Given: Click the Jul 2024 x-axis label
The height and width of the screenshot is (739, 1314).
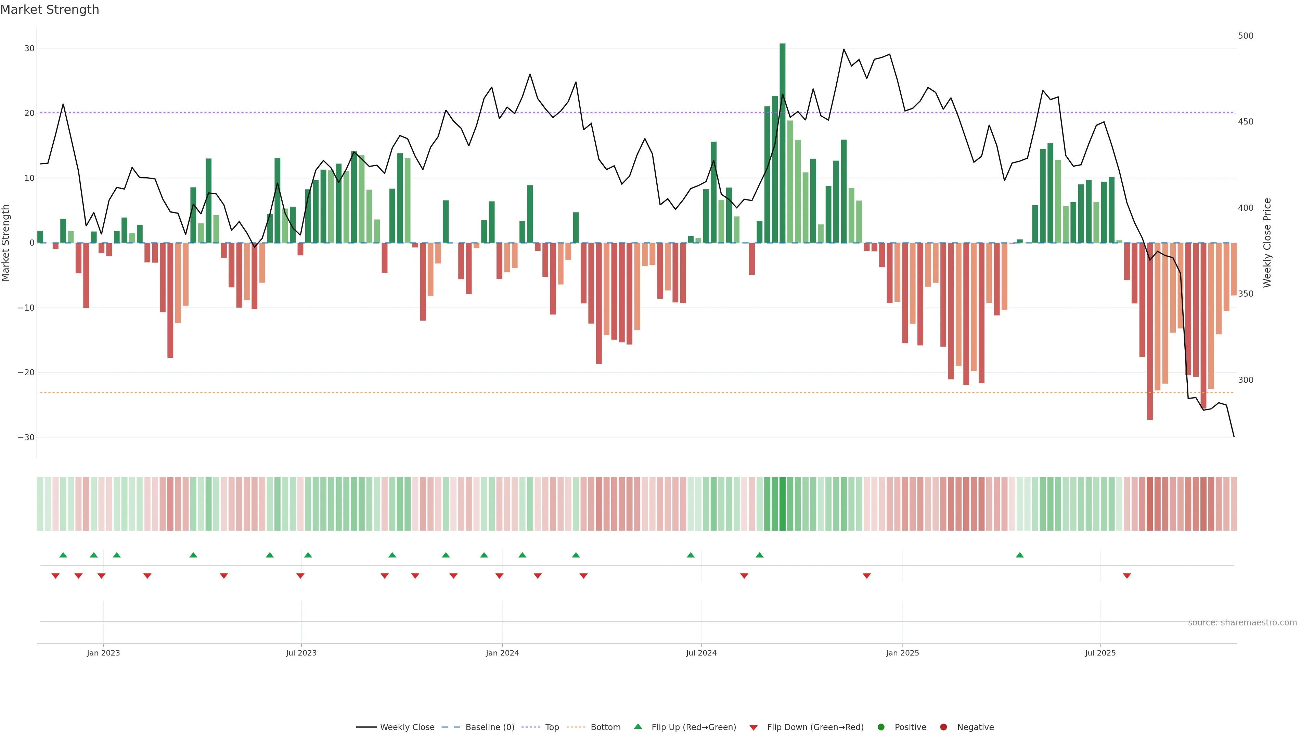Looking at the screenshot, I should coord(701,653).
